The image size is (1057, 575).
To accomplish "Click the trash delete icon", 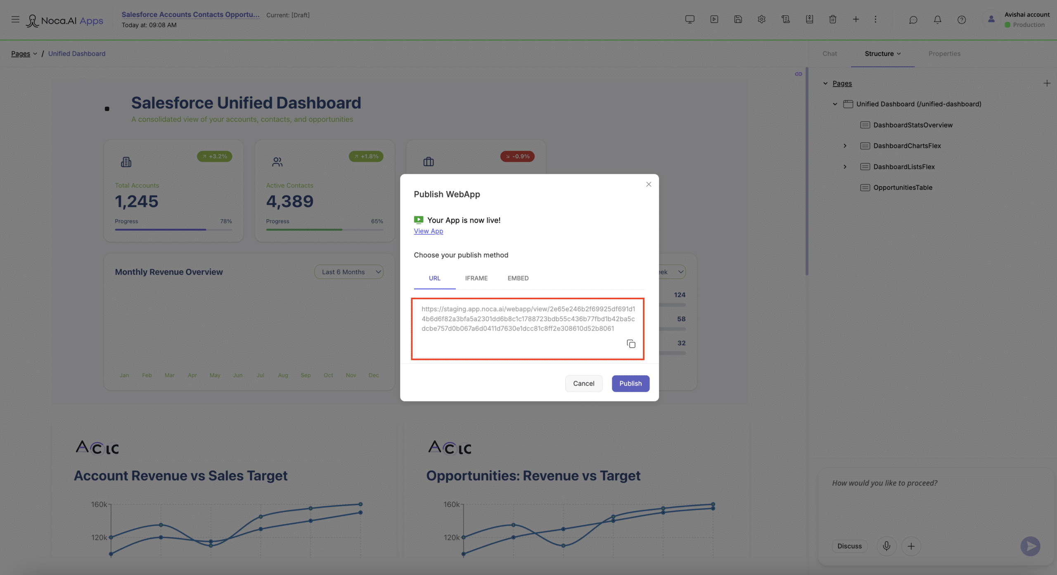I will 832,19.
